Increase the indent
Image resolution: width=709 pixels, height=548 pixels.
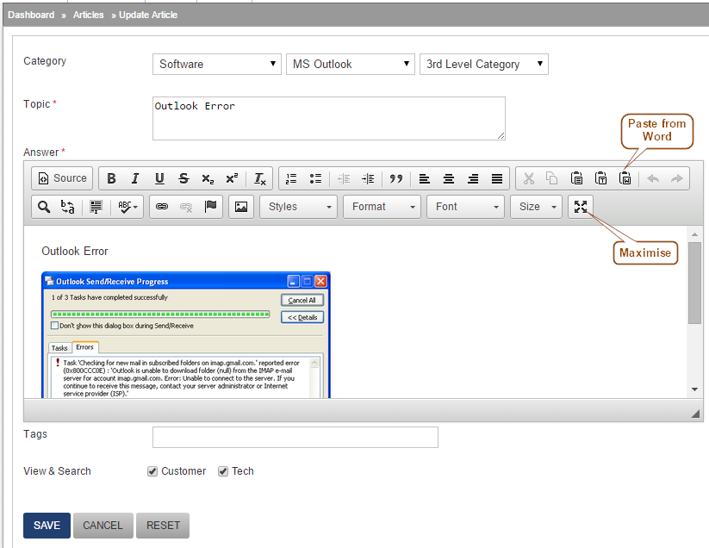[368, 178]
